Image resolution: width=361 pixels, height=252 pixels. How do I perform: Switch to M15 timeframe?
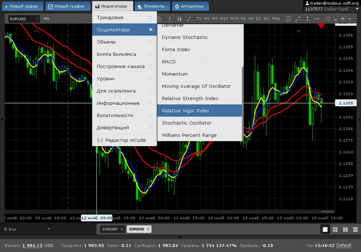(x=224, y=19)
